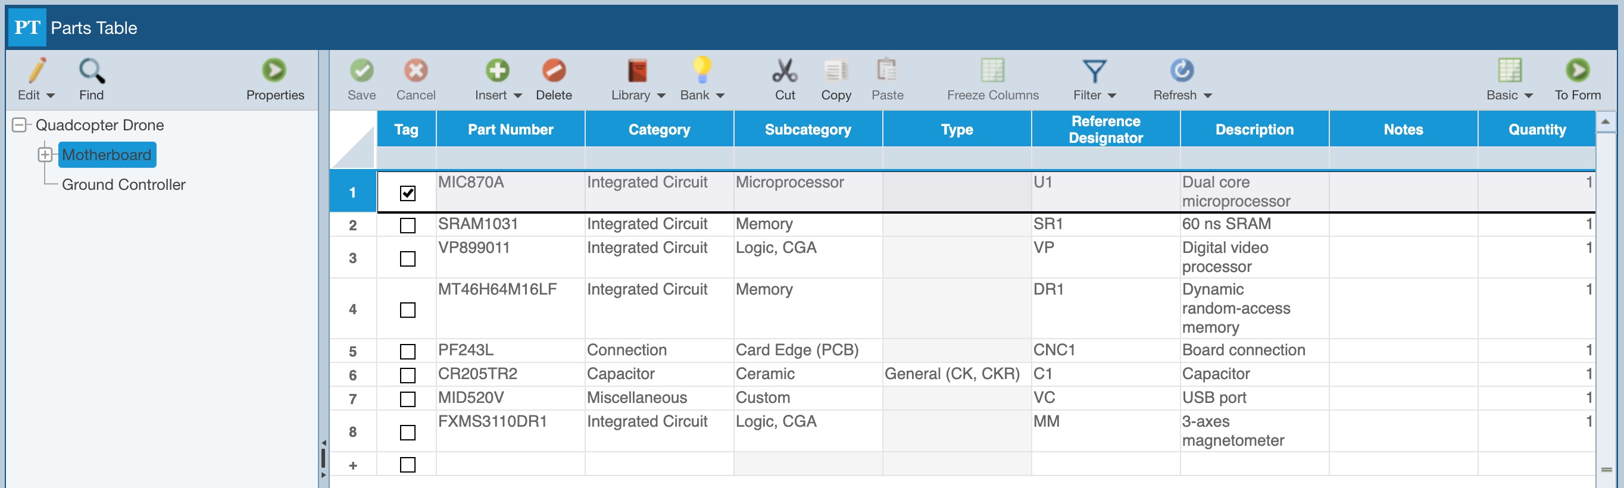1624x488 pixels.
Task: Expand the Motherboard tree node
Action: click(45, 155)
